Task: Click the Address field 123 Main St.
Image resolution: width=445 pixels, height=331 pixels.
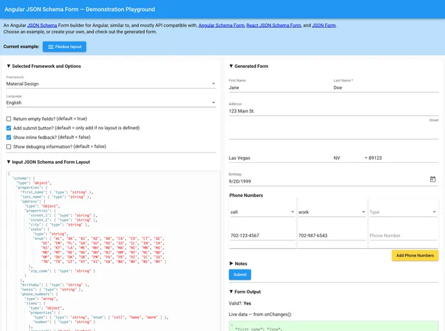Action: (x=334, y=111)
